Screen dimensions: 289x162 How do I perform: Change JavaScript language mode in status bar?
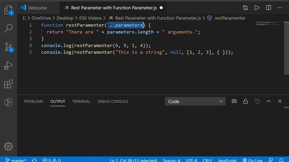click(x=227, y=160)
